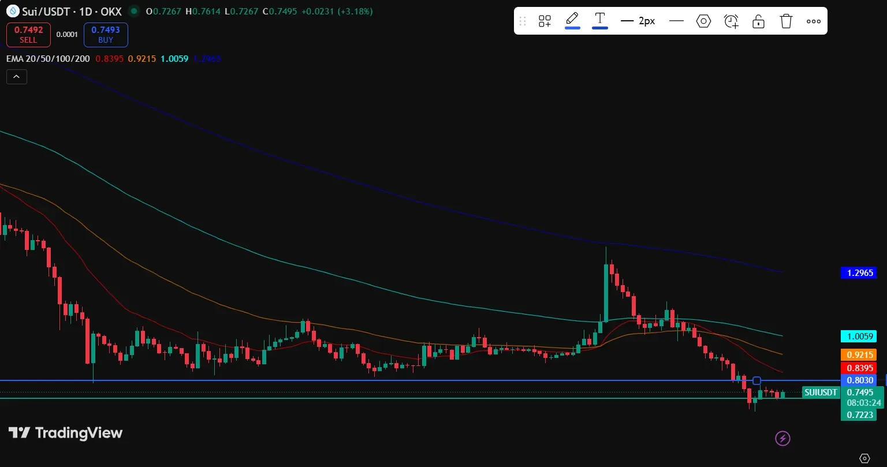The image size is (887, 467).
Task: Click the Sui coin logo icon
Action: (13, 11)
